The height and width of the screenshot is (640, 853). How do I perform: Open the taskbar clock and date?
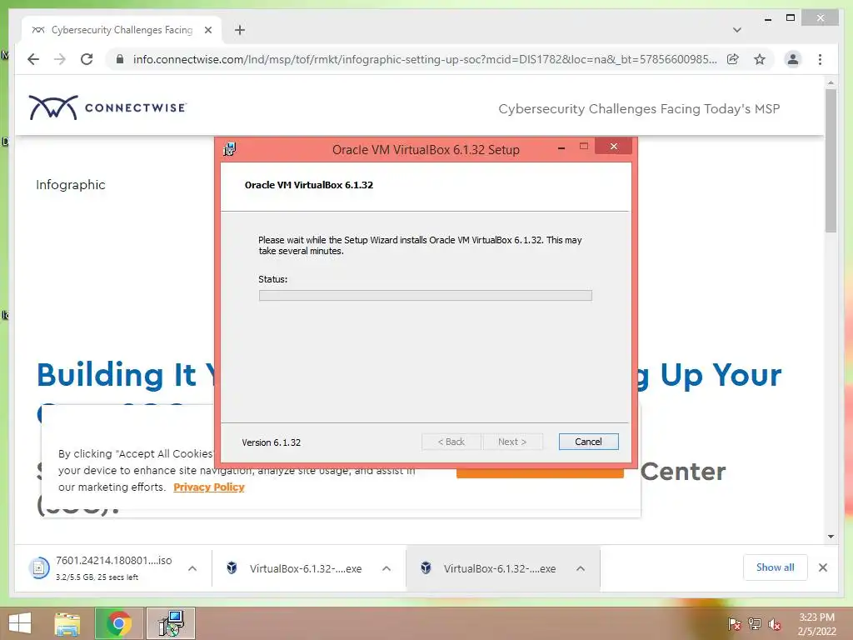(x=816, y=624)
